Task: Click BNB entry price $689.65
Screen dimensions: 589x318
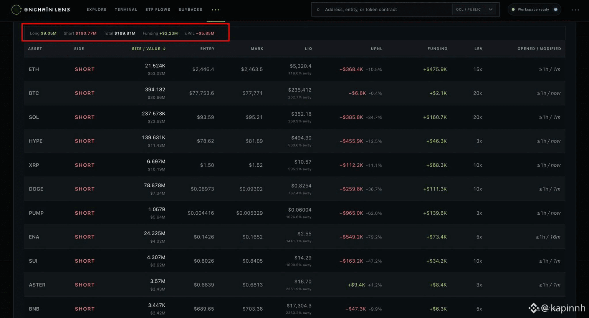Action: point(204,309)
